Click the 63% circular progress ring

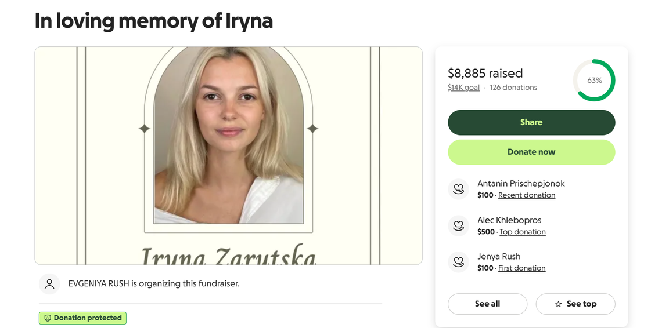point(594,81)
